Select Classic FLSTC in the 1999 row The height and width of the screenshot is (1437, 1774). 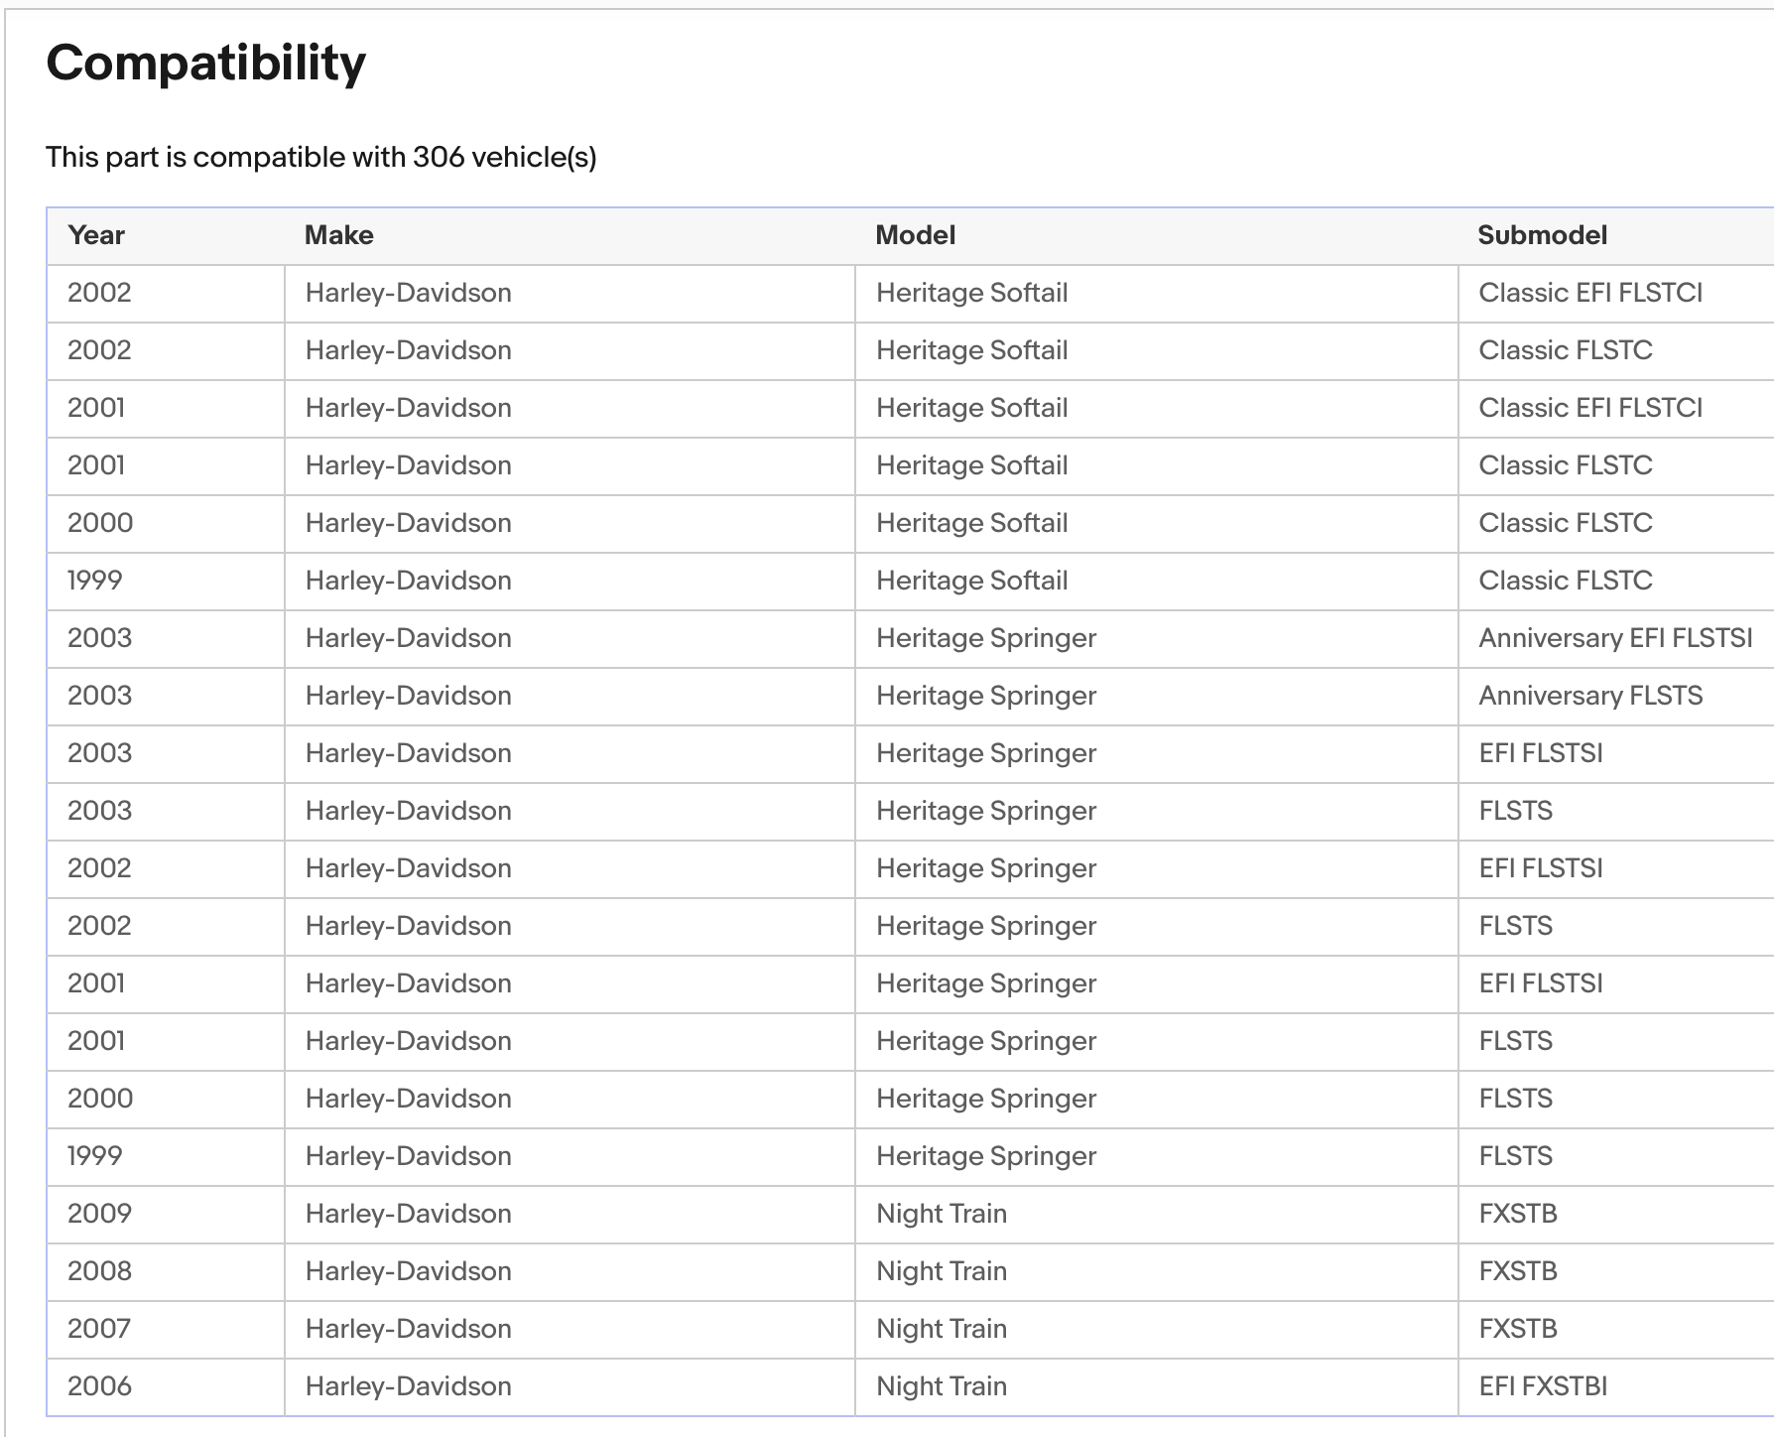(1565, 581)
